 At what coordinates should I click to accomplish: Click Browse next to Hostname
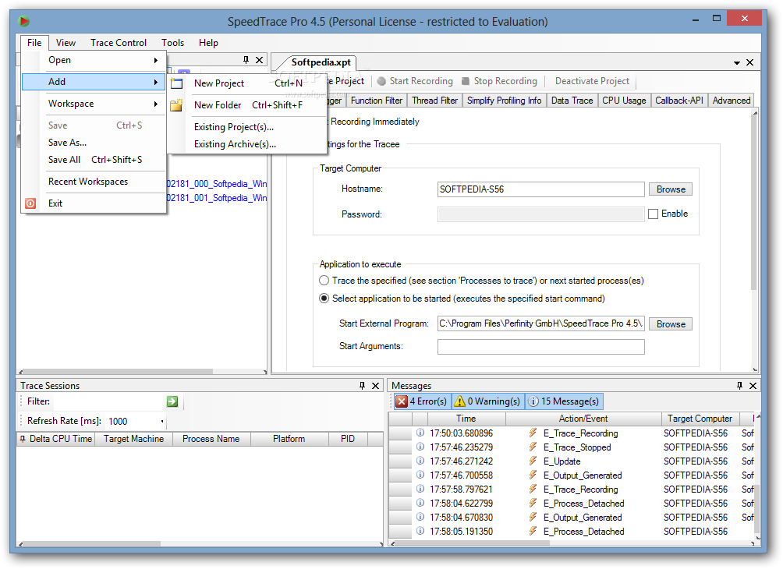pyautogui.click(x=671, y=189)
